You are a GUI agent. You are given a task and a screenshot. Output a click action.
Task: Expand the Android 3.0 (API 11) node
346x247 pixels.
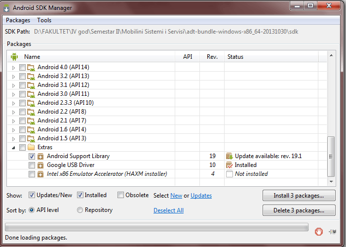[x=13, y=94]
